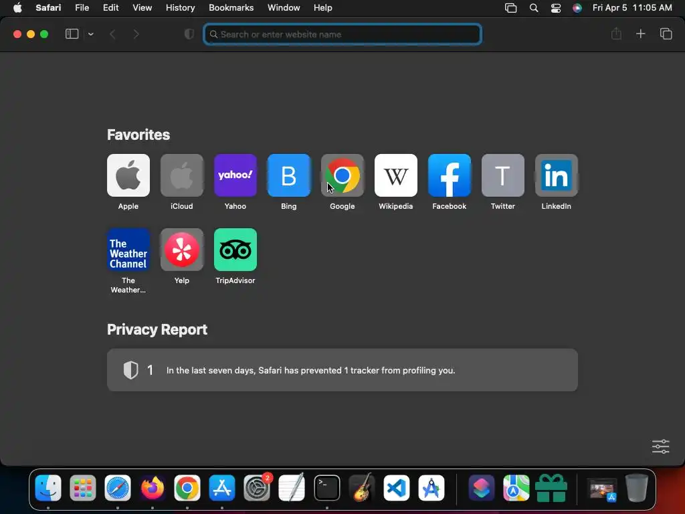This screenshot has width=685, height=514.
Task: Open the Wikipedia favorite
Action: coord(396,175)
